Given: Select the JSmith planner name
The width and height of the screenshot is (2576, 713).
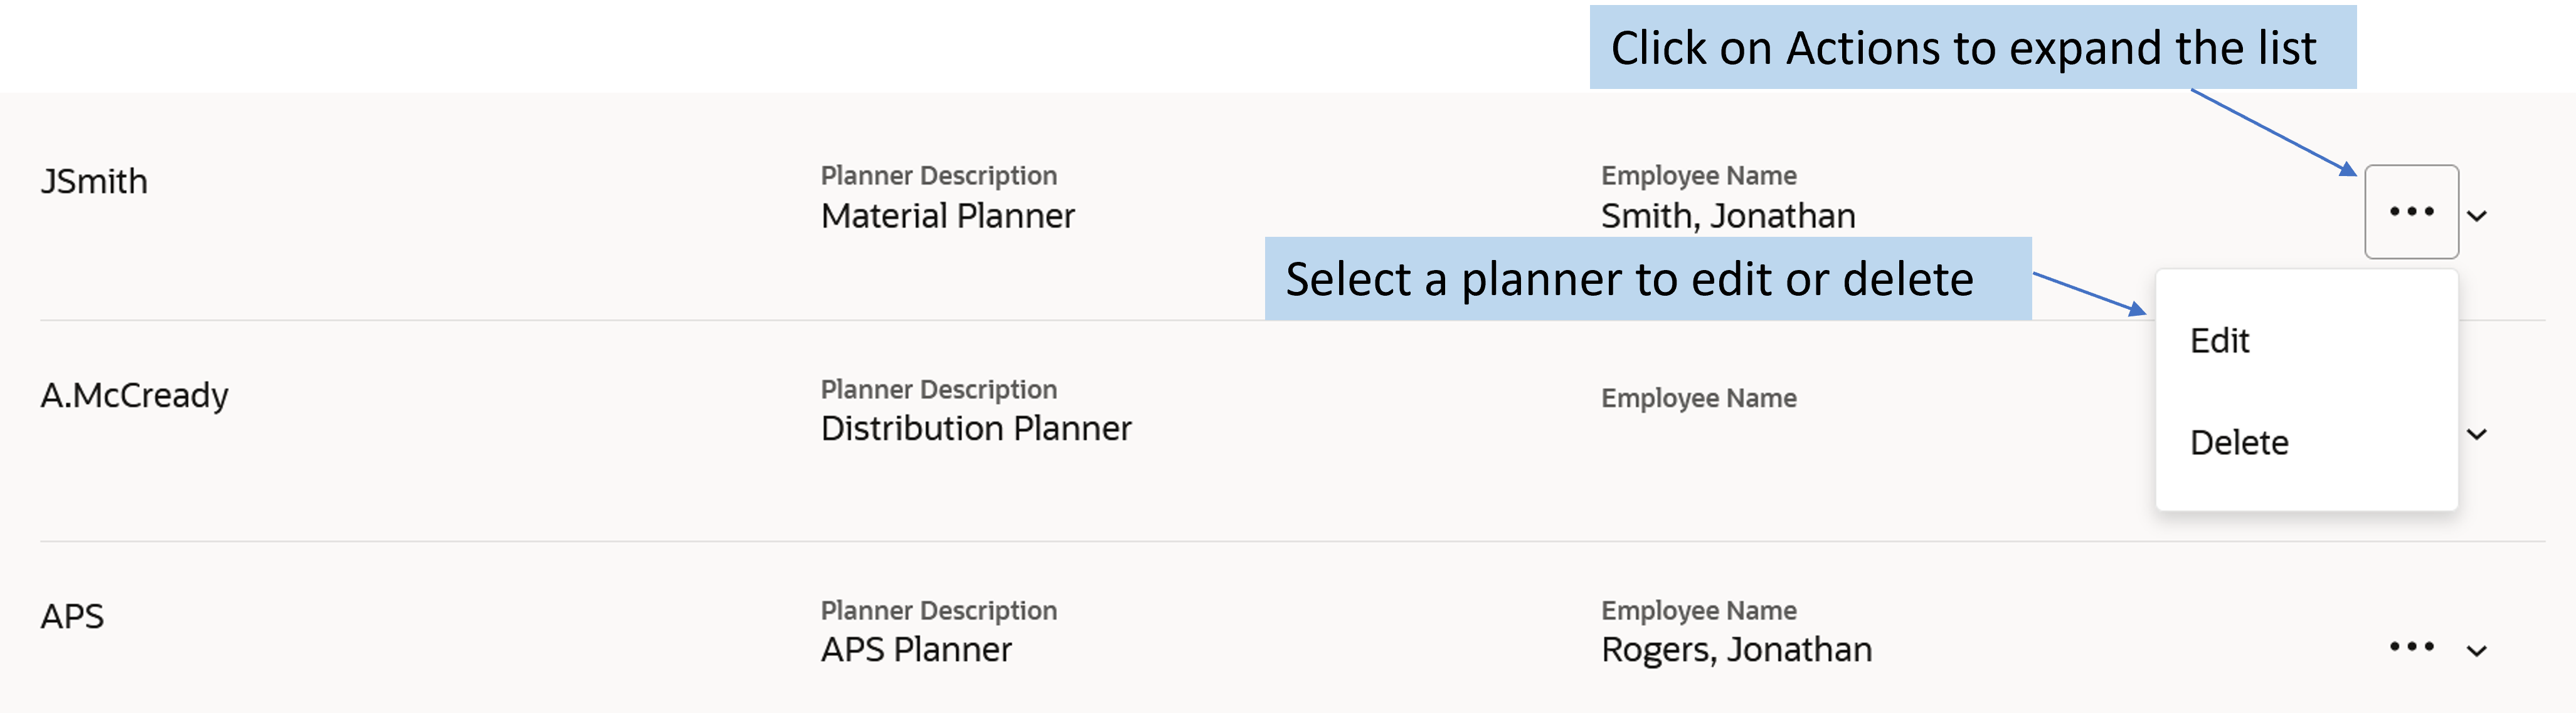Looking at the screenshot, I should 94,182.
